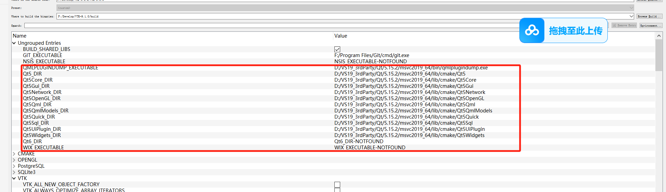Viewport: 666px width, 192px height.
Task: Click the cmake/Qt5Gui path value
Action: click(404, 86)
